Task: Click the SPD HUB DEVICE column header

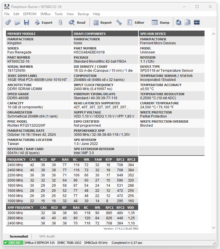Action: [172, 34]
